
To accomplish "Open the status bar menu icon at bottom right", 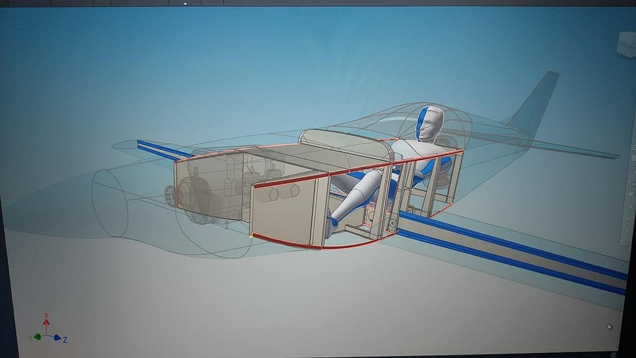I will pos(614,354).
